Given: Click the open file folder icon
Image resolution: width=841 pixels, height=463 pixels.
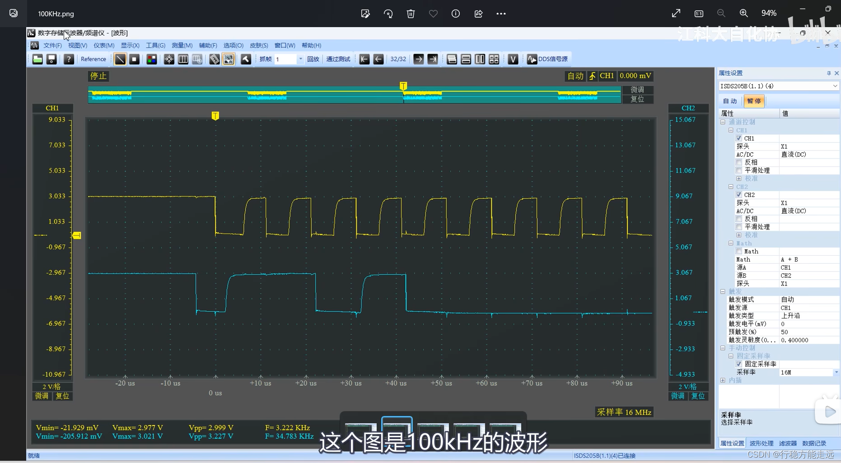Looking at the screenshot, I should tap(37, 59).
